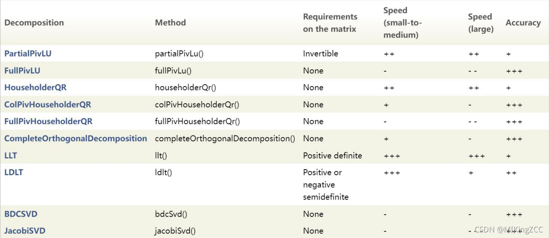Open the FullPivHouseholderQR link
This screenshot has height=238, width=549.
48,121
